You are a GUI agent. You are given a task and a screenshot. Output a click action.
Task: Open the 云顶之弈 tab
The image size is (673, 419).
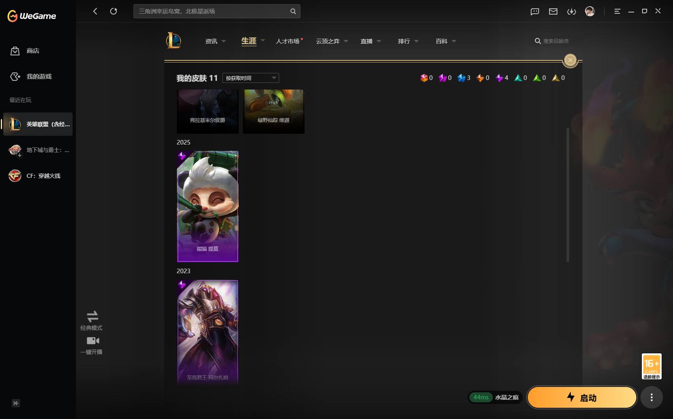pyautogui.click(x=328, y=41)
